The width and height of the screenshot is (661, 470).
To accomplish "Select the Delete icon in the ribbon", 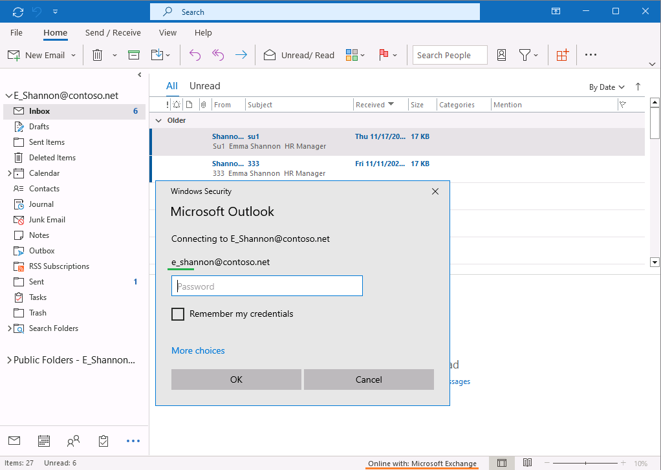I will pyautogui.click(x=96, y=55).
